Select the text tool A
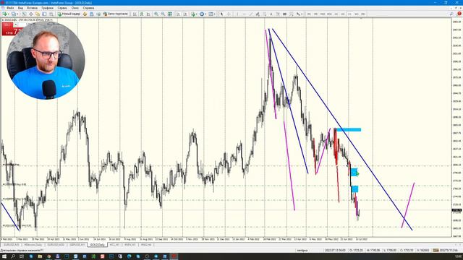The image size is (463, 260). (x=271, y=14)
